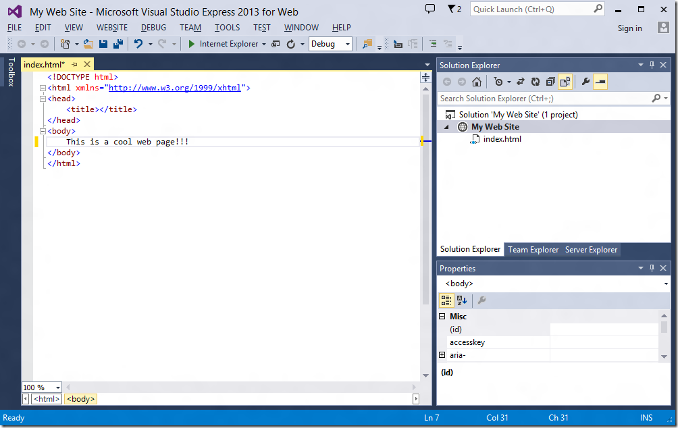
Task: Click the Find in Files toolbar icon
Action: click(x=367, y=44)
